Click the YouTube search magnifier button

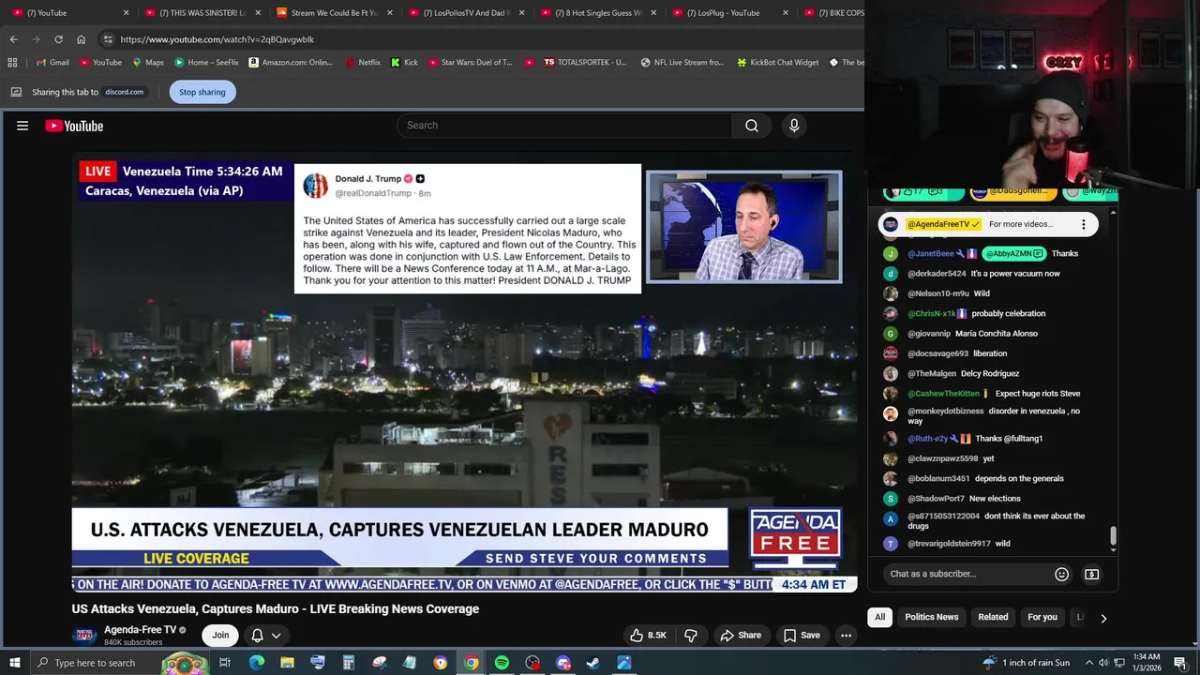coord(752,126)
